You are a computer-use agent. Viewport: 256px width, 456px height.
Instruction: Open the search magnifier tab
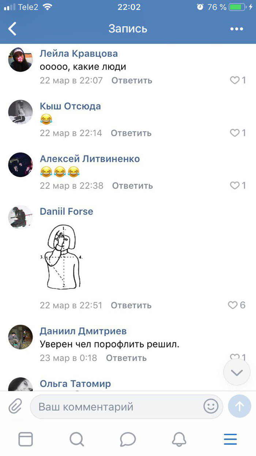pyautogui.click(x=77, y=439)
